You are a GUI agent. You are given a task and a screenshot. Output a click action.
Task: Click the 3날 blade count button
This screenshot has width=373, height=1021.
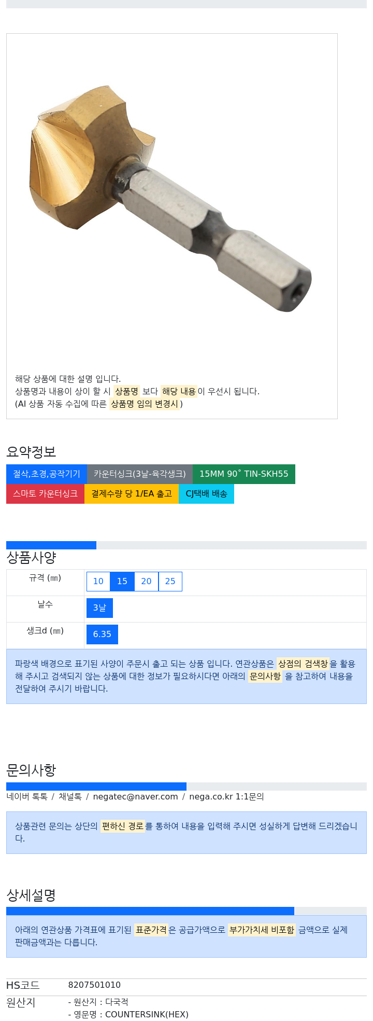[x=99, y=608]
